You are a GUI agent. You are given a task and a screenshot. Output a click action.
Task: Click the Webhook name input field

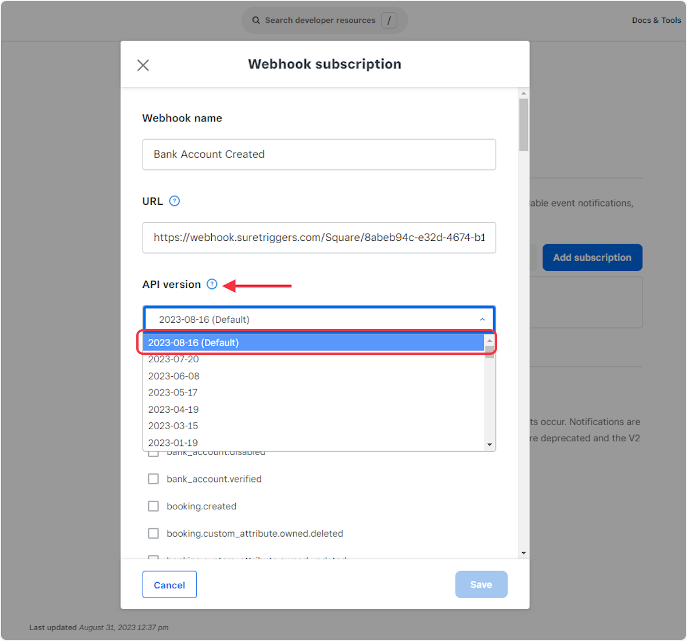pos(319,154)
